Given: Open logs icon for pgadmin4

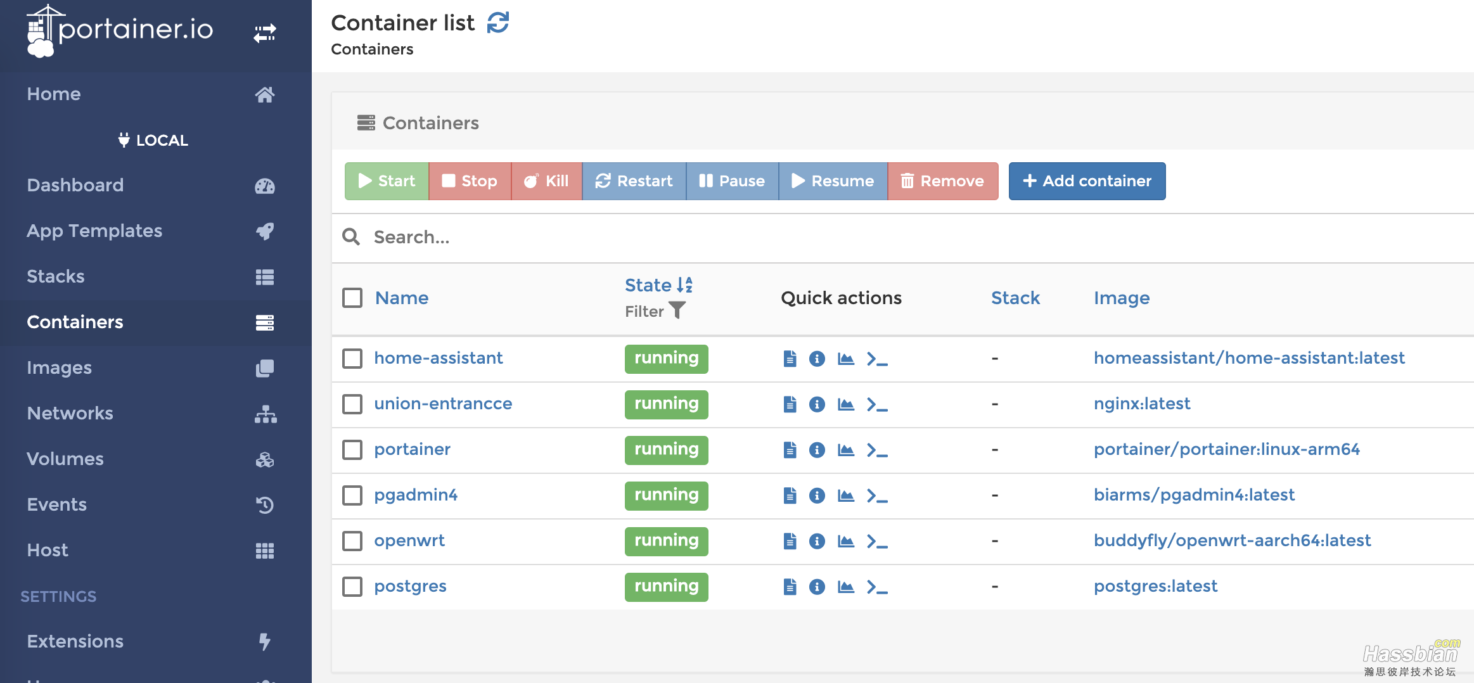Looking at the screenshot, I should pos(790,495).
